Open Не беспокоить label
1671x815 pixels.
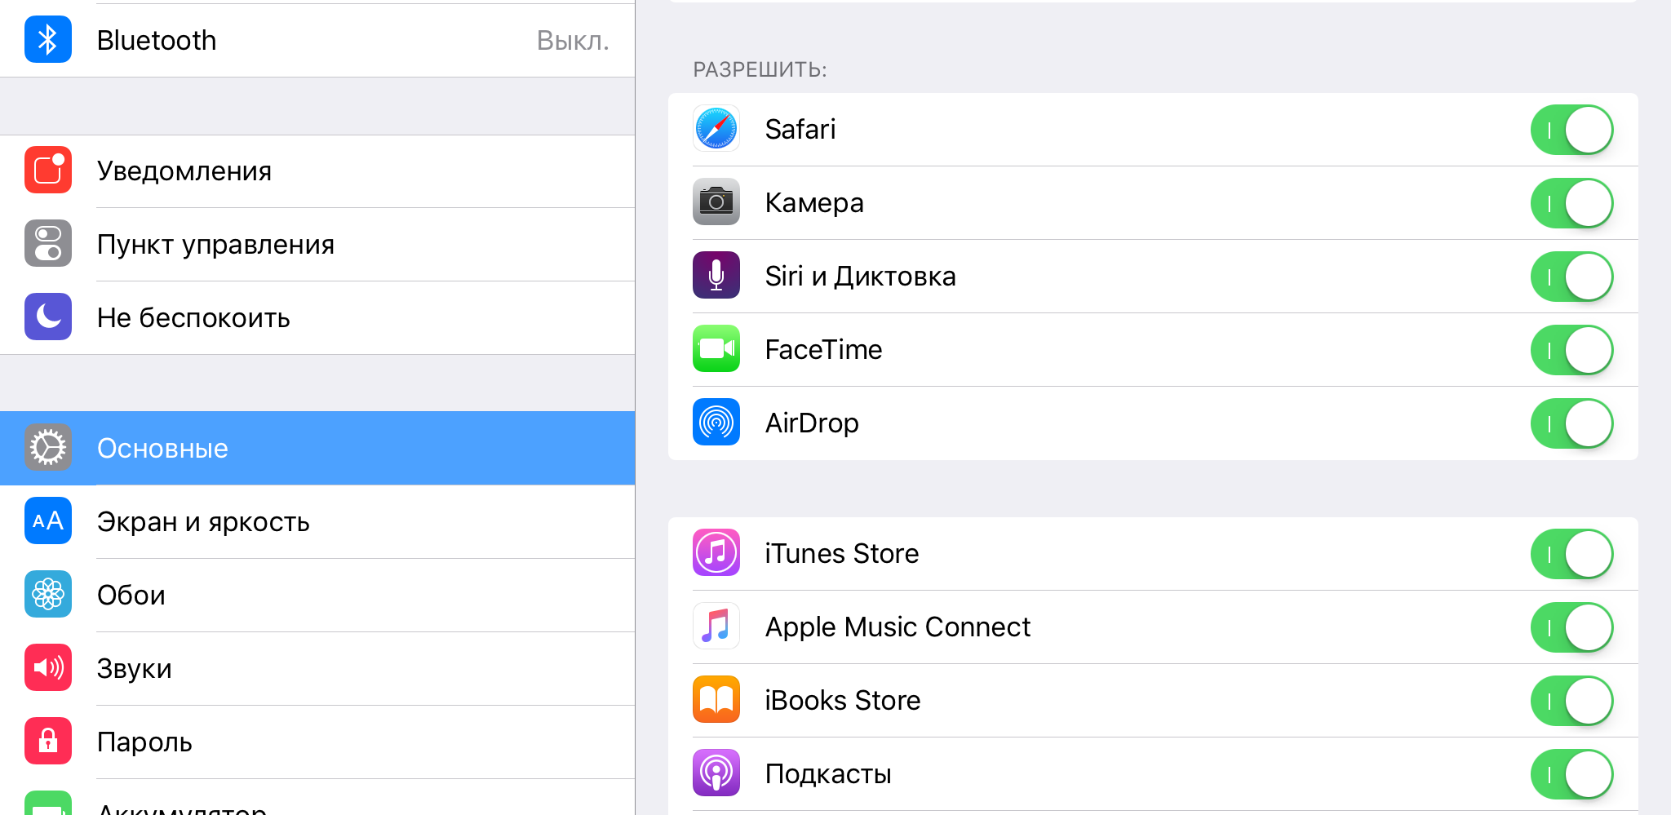click(193, 317)
